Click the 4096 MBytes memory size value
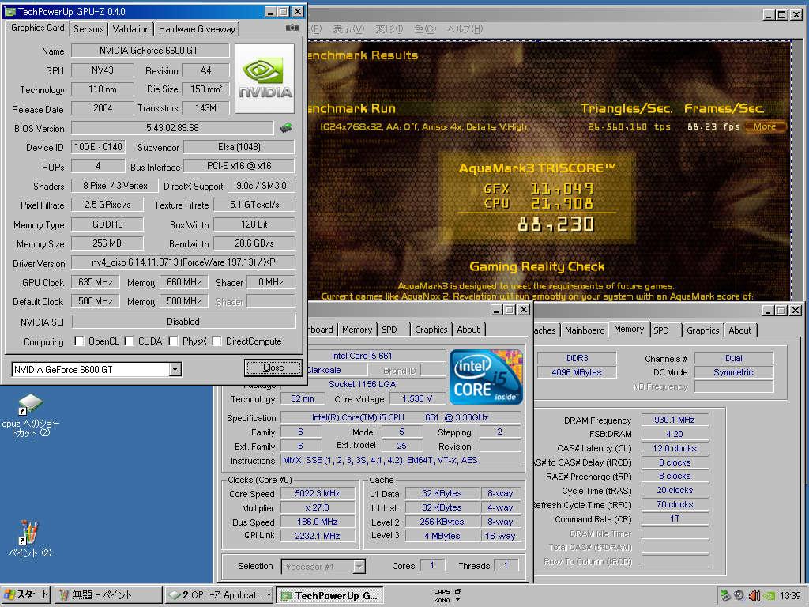 pyautogui.click(x=576, y=372)
